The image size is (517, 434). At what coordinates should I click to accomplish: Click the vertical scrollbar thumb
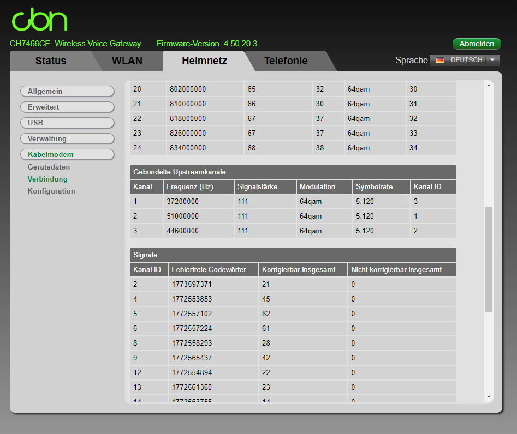tap(489, 259)
